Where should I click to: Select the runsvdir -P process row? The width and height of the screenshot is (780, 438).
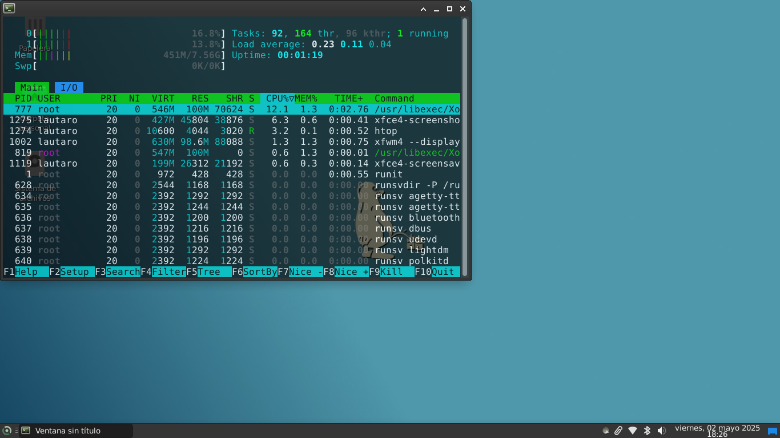coord(232,185)
